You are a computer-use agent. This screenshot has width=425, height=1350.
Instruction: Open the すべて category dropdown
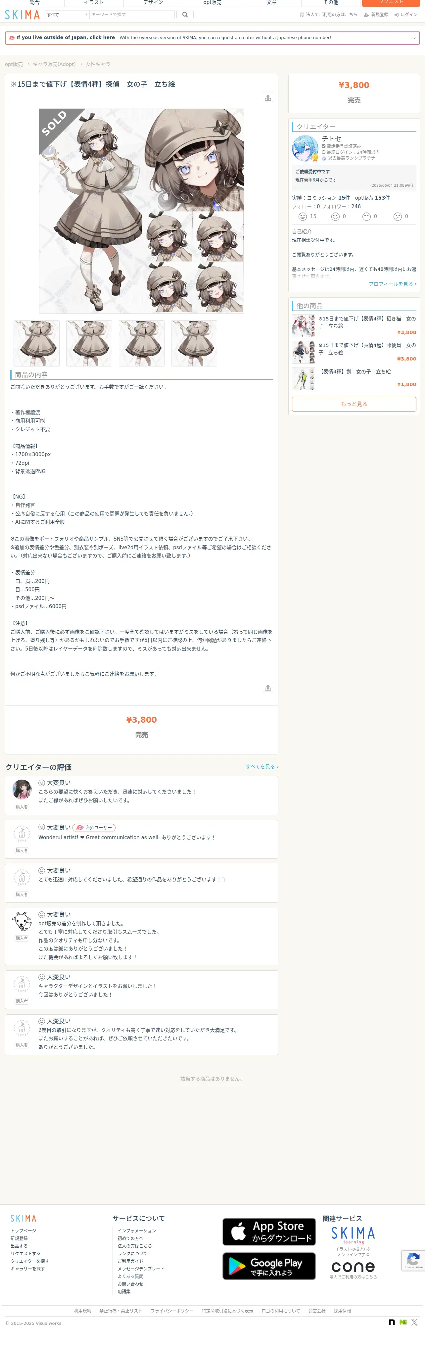click(x=67, y=15)
